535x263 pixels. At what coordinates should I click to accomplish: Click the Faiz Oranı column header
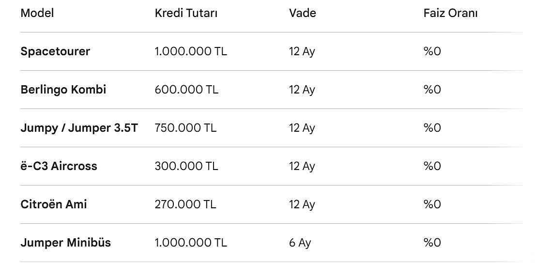point(450,13)
